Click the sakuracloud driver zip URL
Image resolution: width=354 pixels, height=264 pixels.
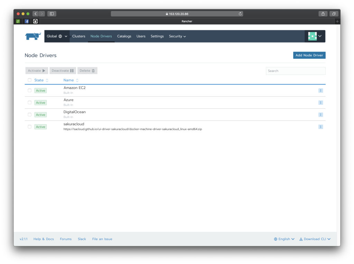[x=133, y=129]
